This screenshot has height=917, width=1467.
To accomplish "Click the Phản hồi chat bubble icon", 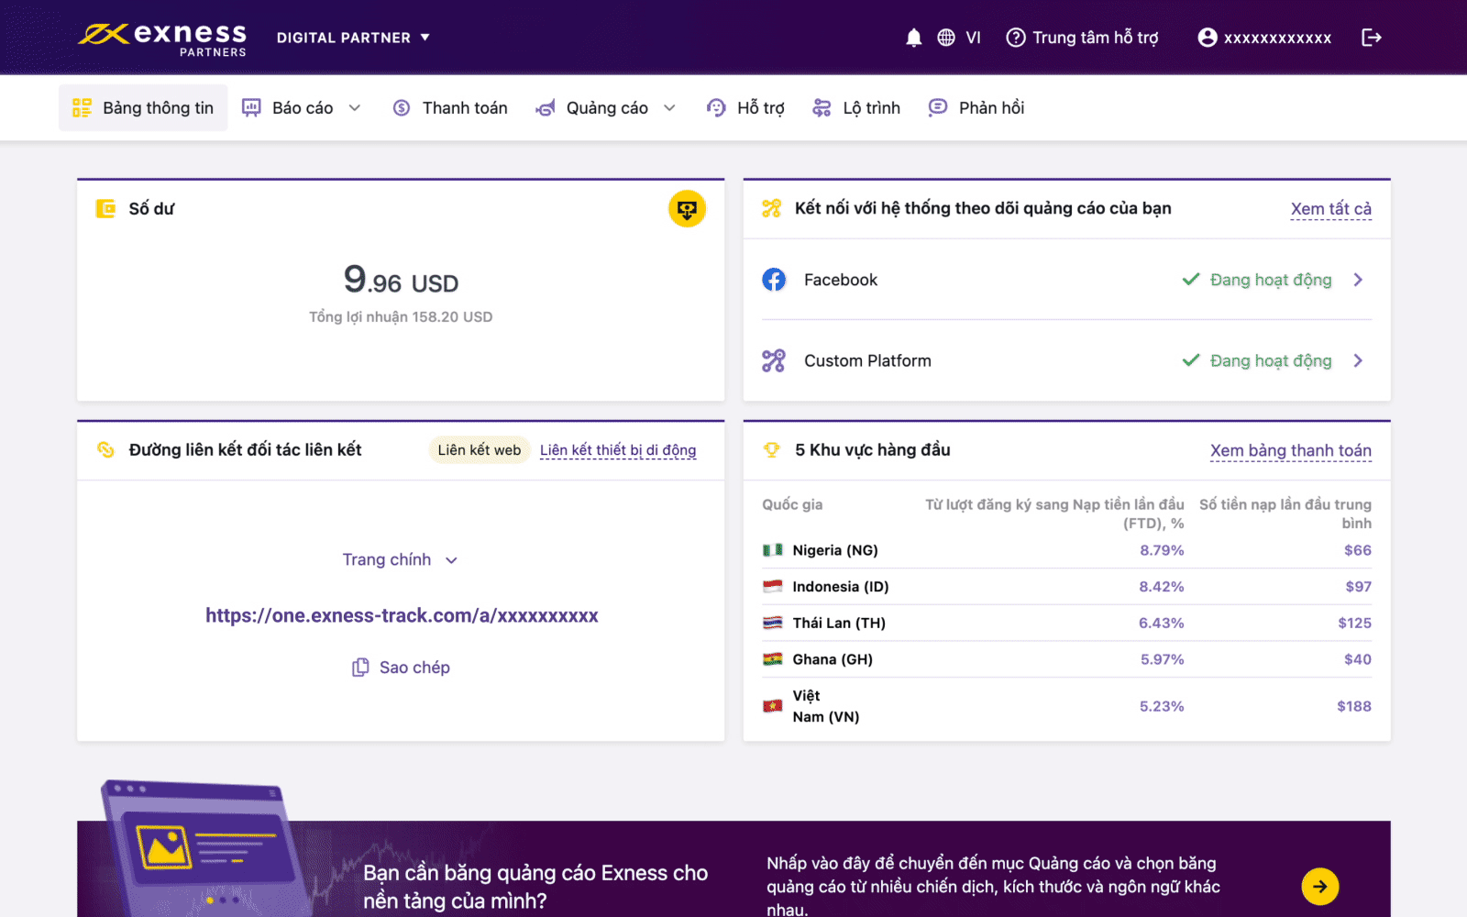I will (x=937, y=108).
